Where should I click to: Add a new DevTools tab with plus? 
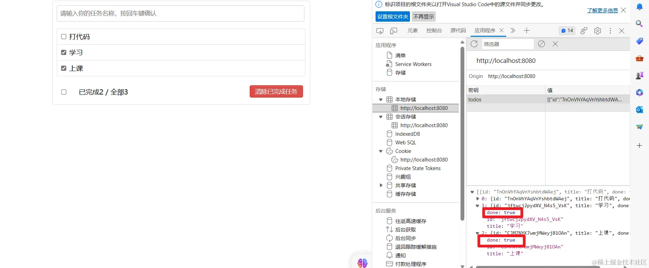527,31
